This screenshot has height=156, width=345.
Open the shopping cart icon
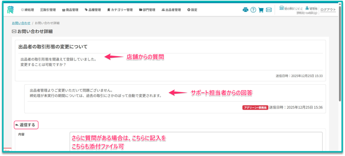[x=261, y=10]
